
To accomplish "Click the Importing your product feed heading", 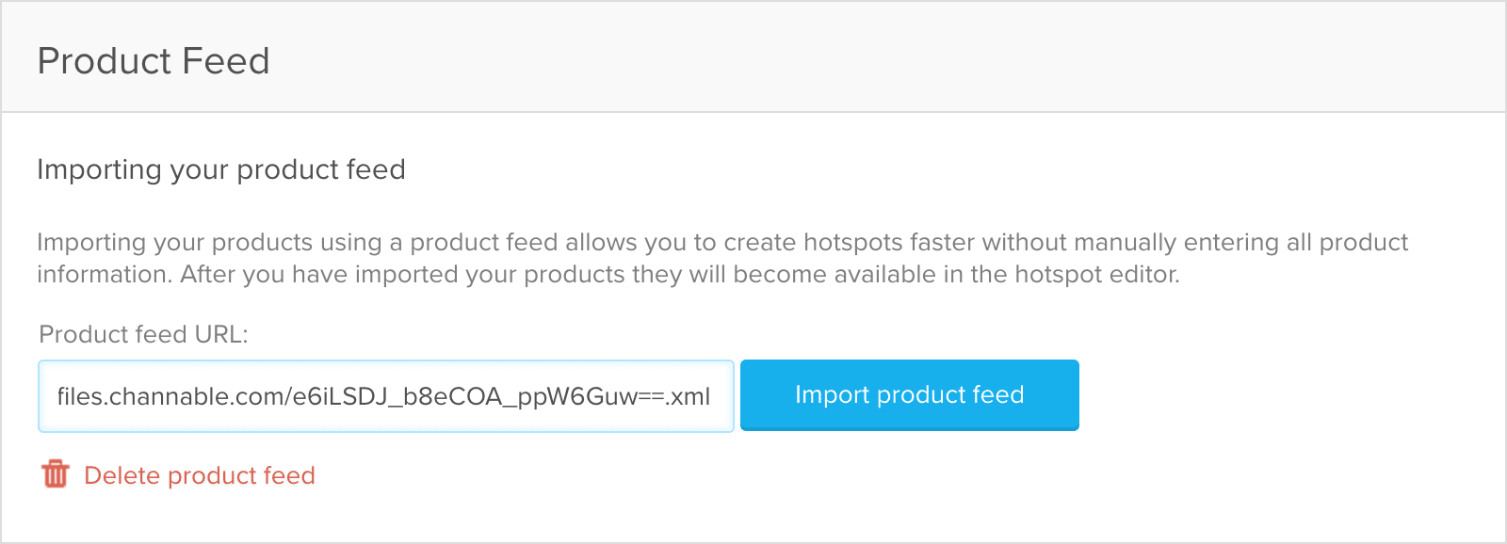I will (220, 169).
